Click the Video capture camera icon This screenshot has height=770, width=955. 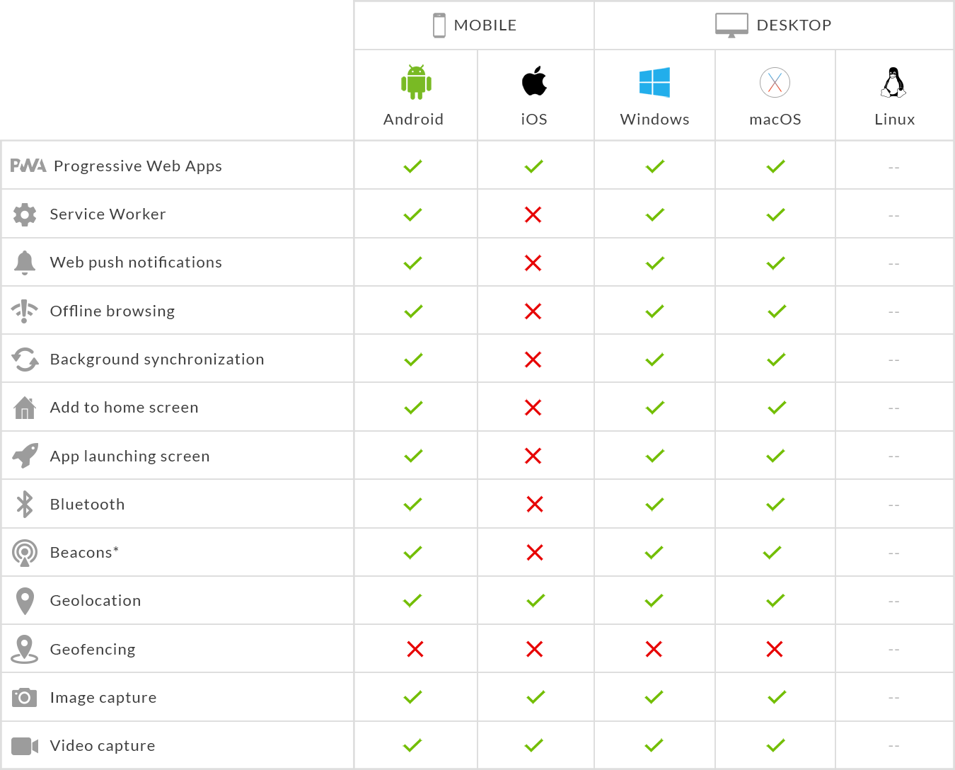pos(25,746)
